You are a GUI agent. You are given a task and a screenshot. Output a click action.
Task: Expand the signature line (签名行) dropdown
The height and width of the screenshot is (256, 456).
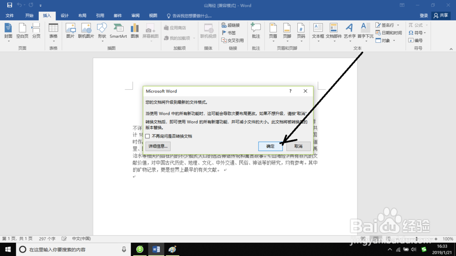[398, 25]
